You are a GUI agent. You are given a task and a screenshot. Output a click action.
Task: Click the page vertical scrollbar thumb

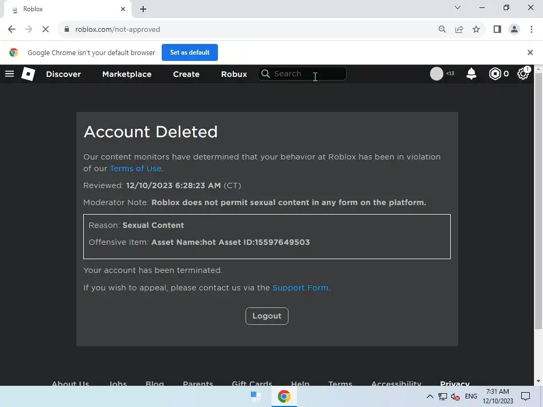[x=538, y=201]
